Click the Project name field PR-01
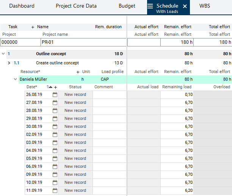Screen dimensions: 232x196 tap(83, 42)
